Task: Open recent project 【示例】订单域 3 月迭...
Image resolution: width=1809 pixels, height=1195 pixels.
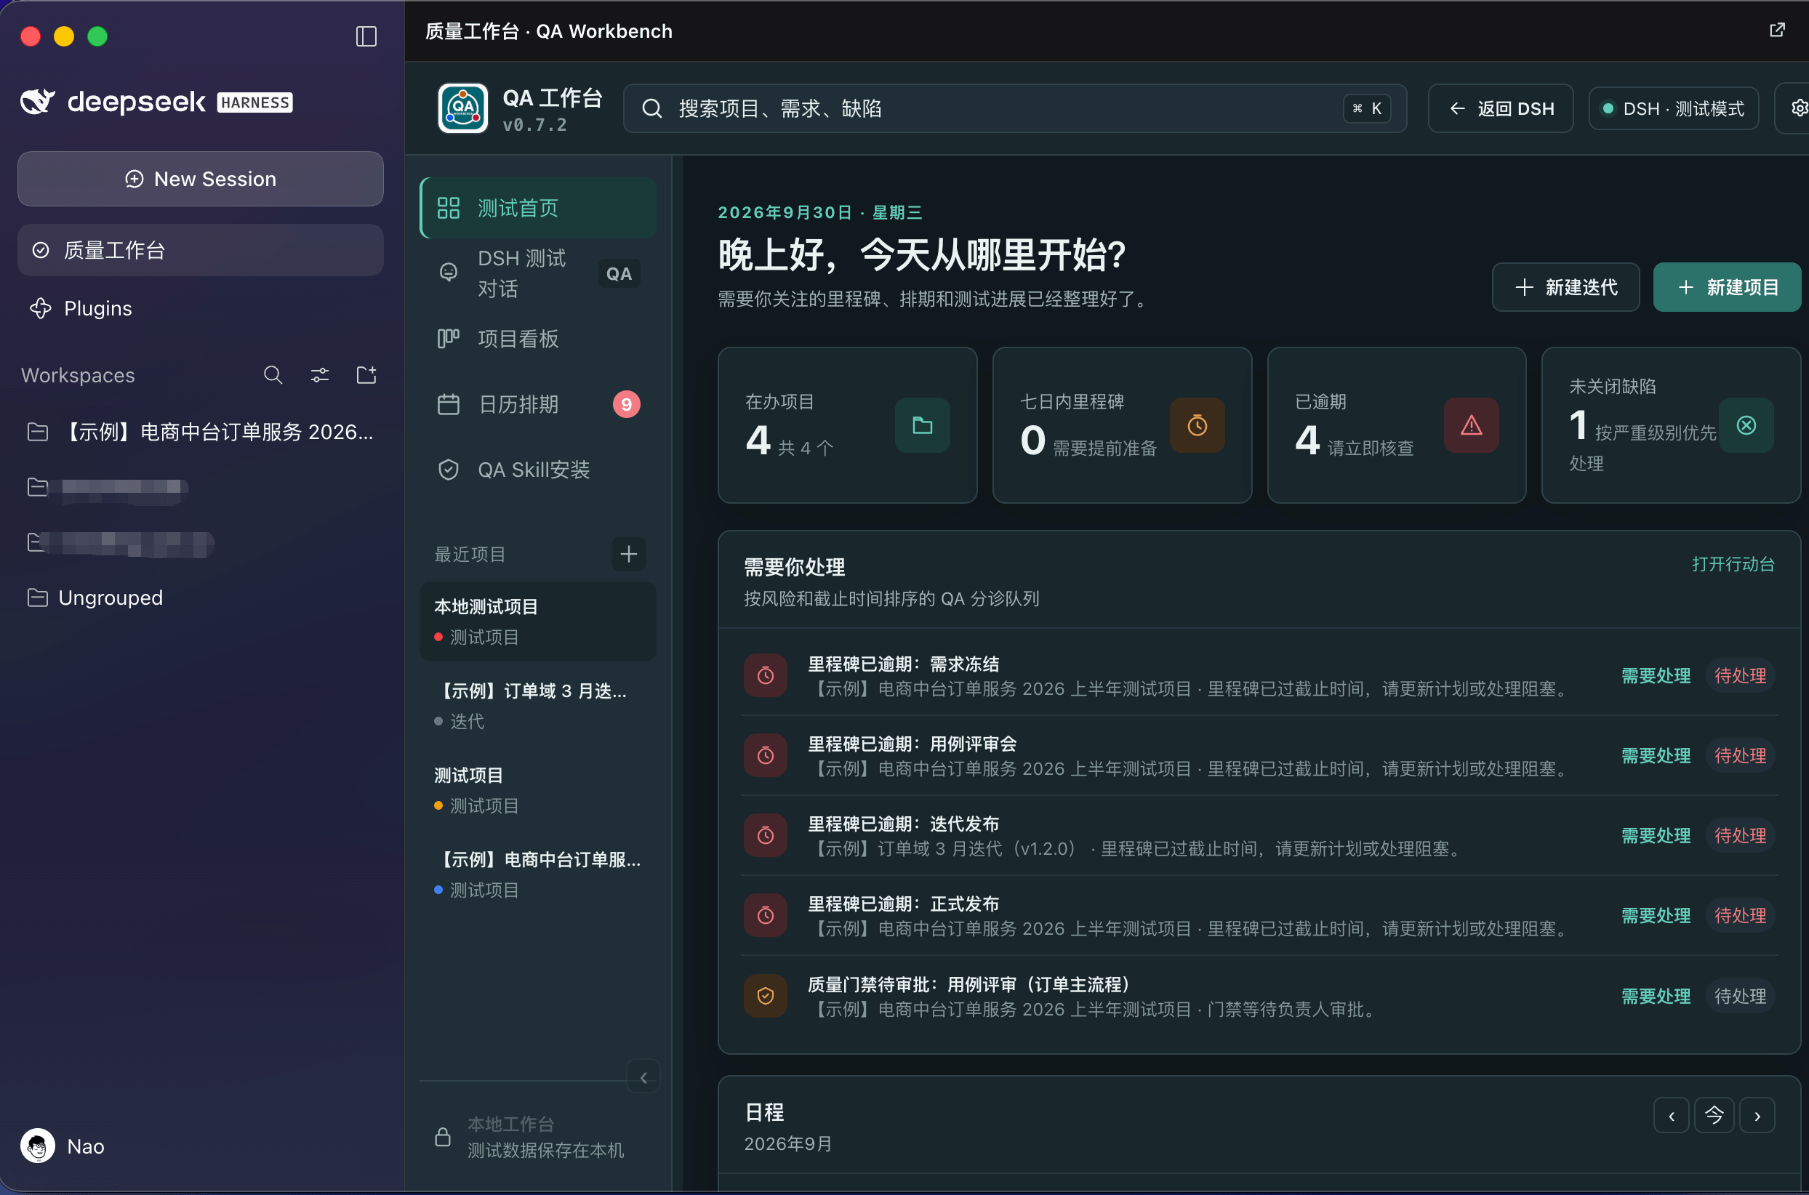Action: point(538,706)
